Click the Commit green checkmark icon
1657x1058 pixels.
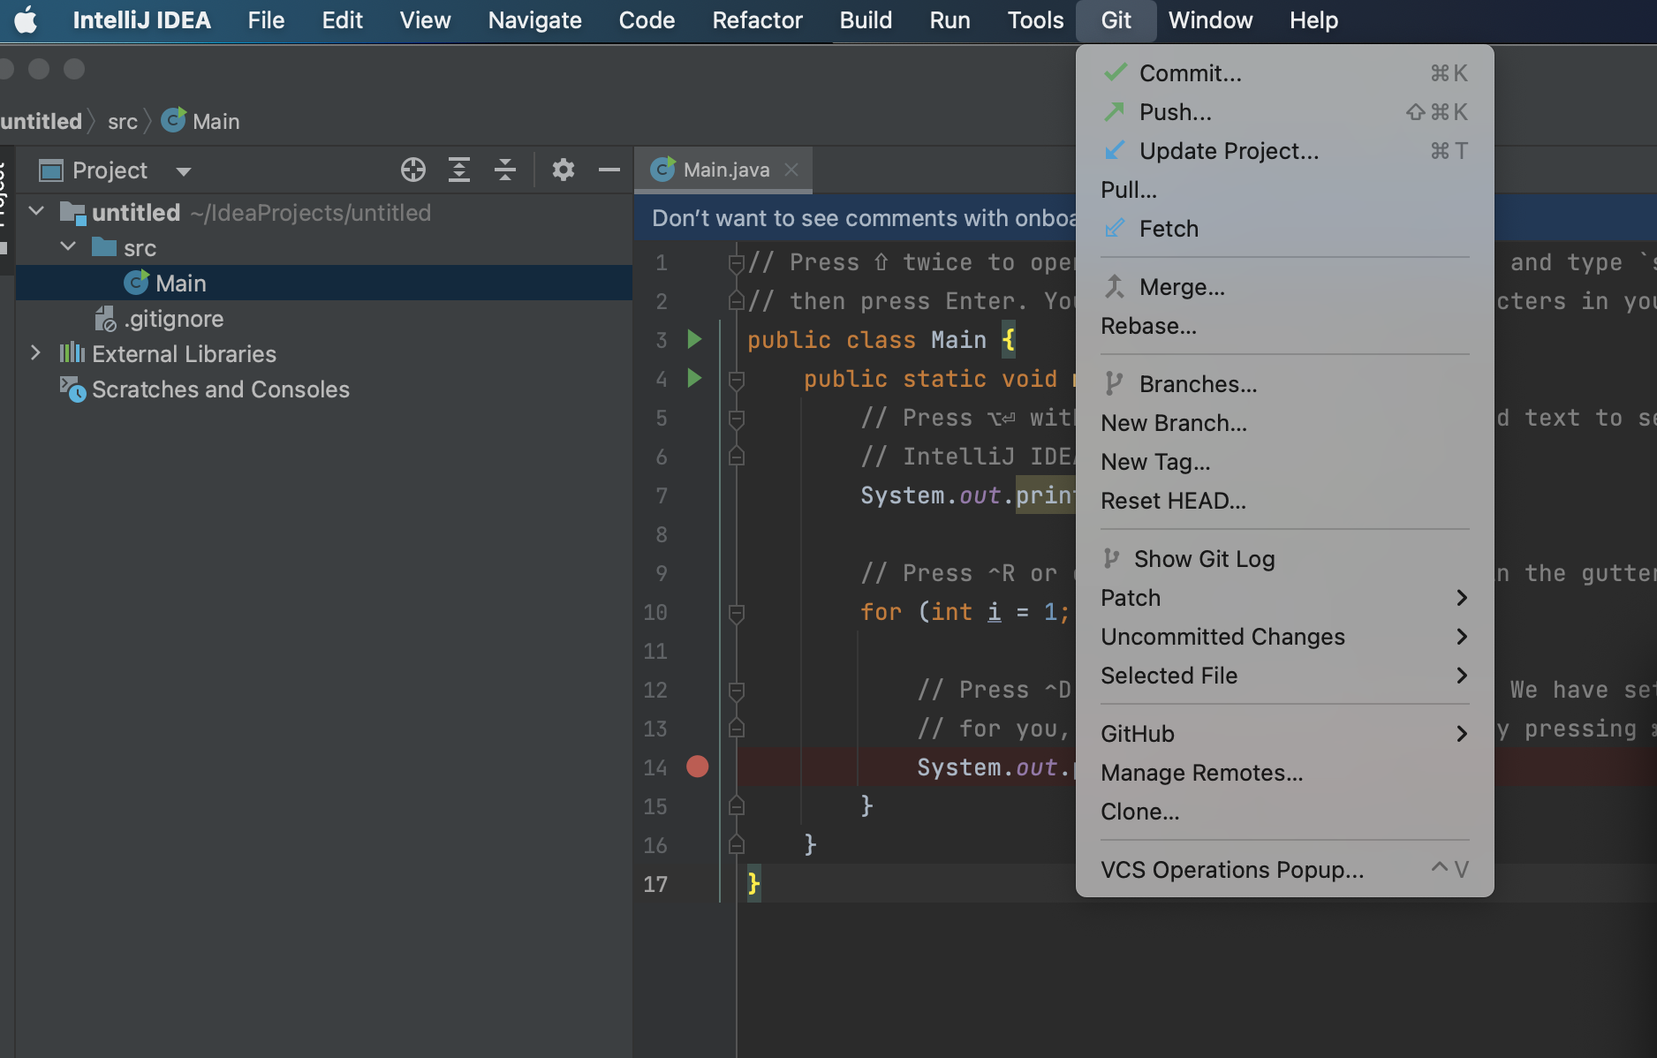pyautogui.click(x=1116, y=72)
